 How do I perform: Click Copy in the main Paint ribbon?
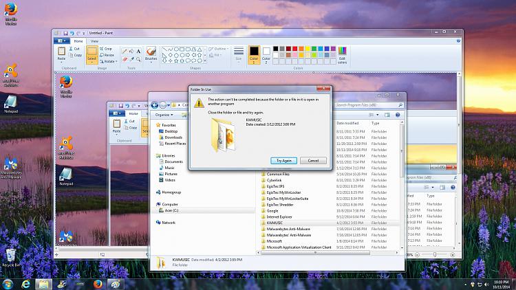76,55
